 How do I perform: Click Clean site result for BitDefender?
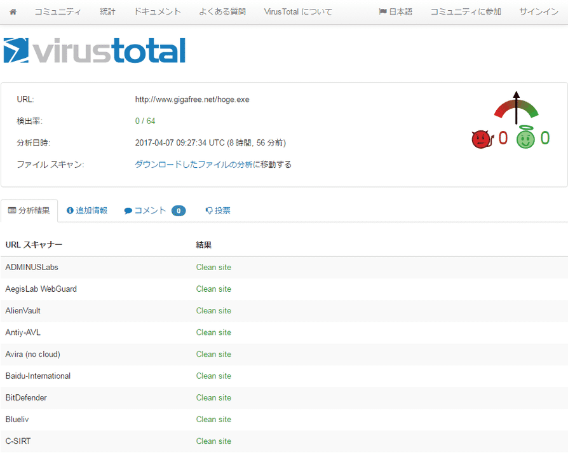[213, 398]
